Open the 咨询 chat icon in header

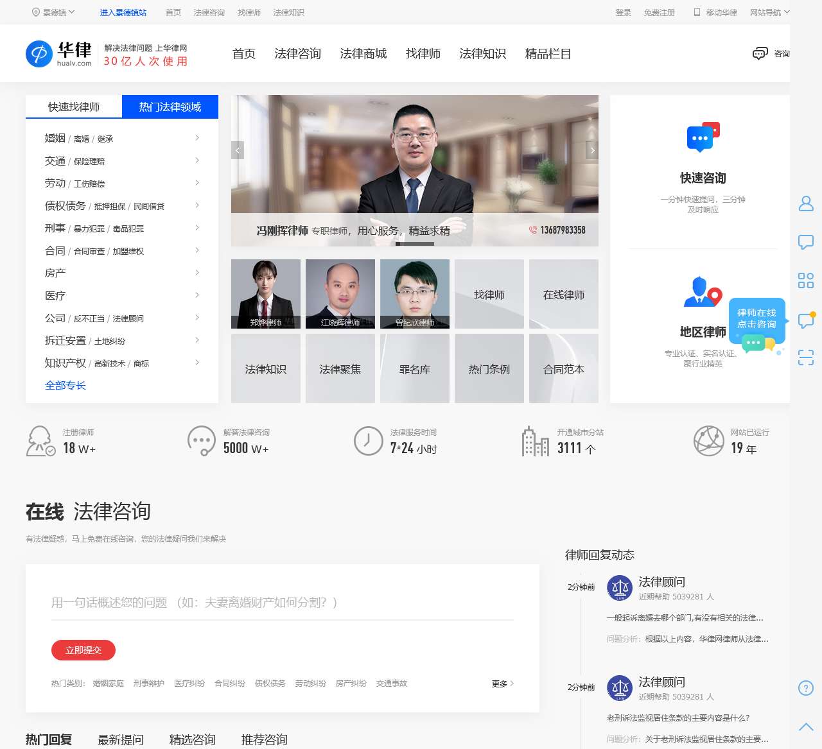(x=760, y=53)
